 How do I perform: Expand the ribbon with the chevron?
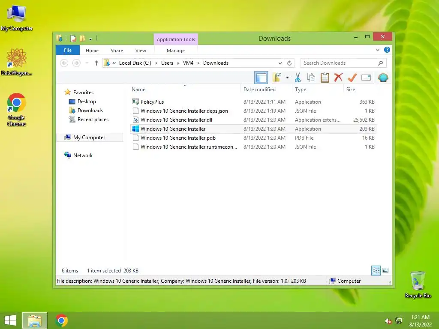377,50
